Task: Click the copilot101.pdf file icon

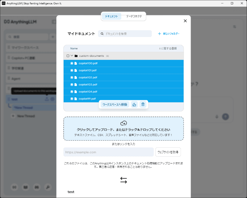Action: coord(76,70)
